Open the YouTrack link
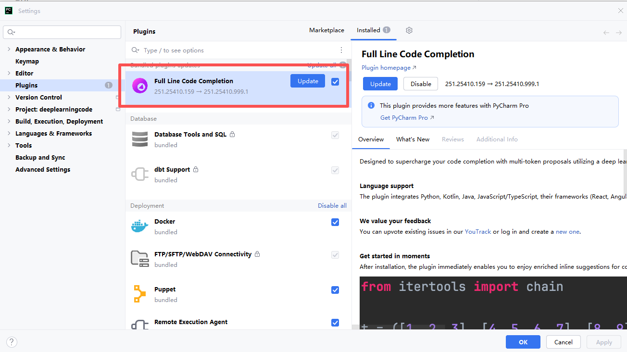 tap(478, 231)
